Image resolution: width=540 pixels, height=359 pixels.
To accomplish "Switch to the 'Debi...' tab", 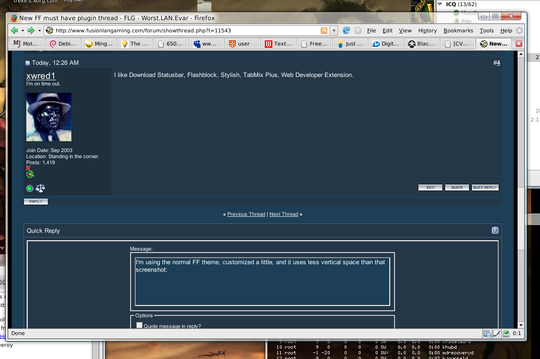I will [63, 44].
